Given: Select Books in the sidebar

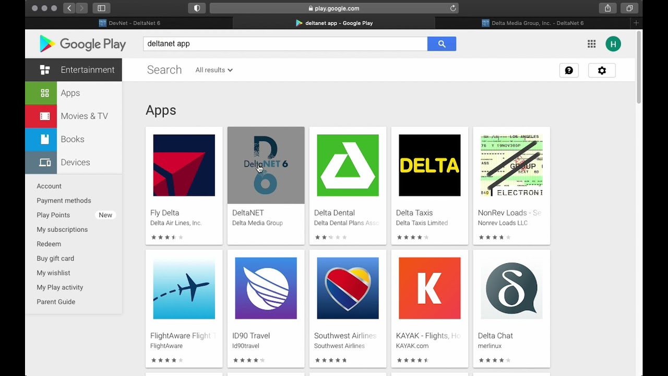Looking at the screenshot, I should pos(74,139).
